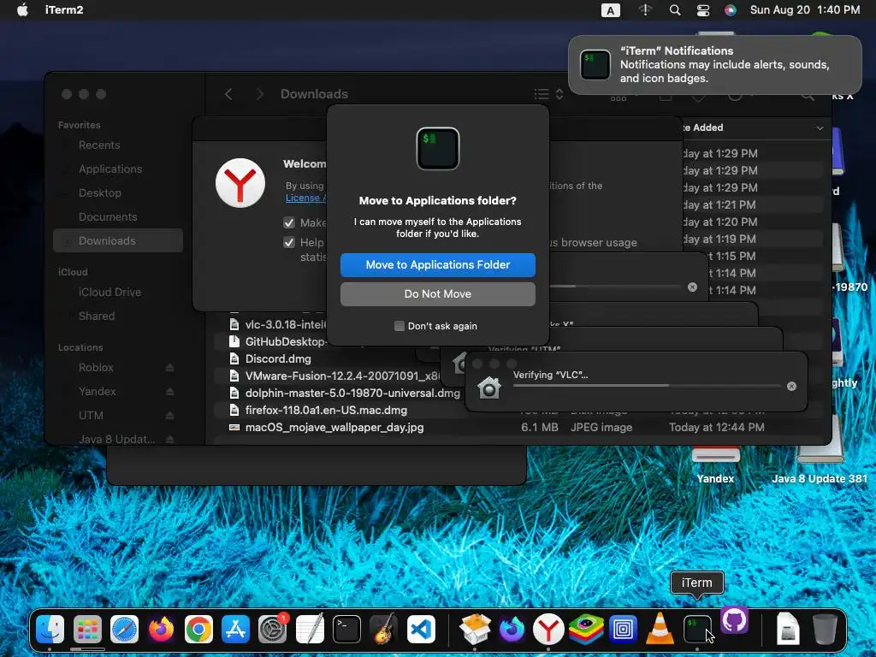The height and width of the screenshot is (657, 876).
Task: Open Finder from the Dock
Action: [x=50, y=629]
